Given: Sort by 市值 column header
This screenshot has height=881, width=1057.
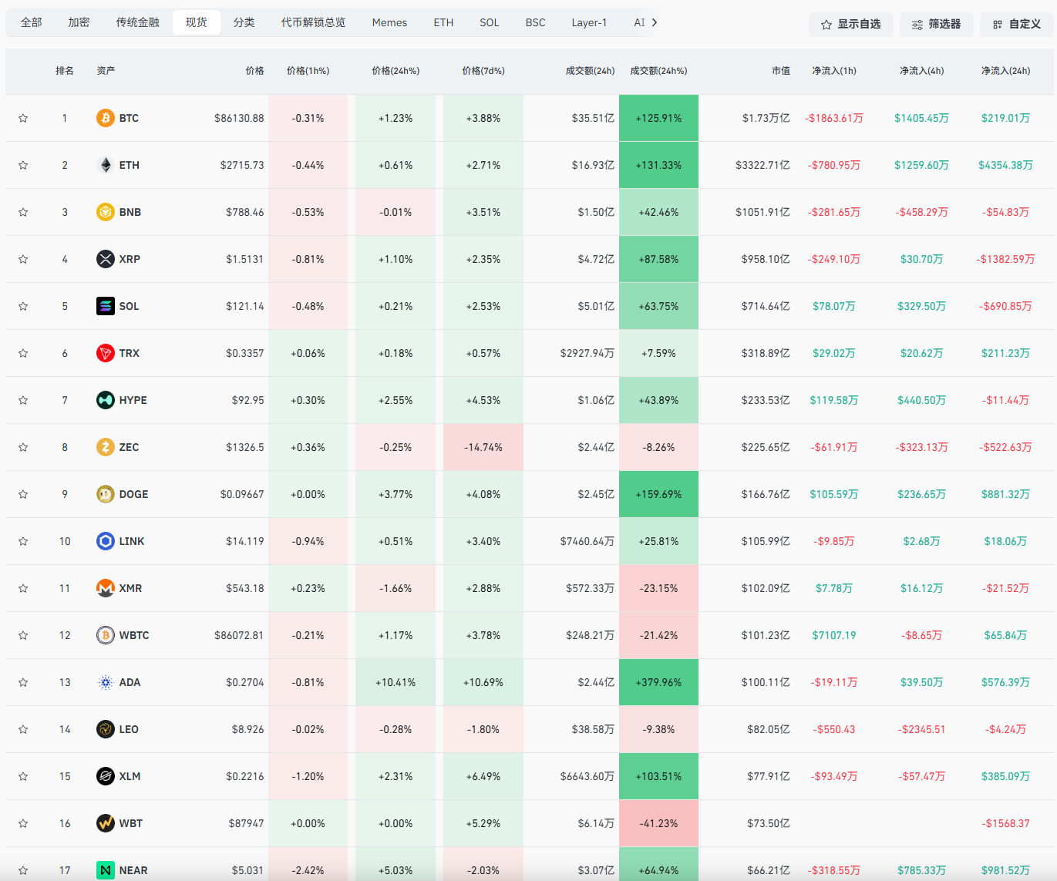Looking at the screenshot, I should point(781,70).
